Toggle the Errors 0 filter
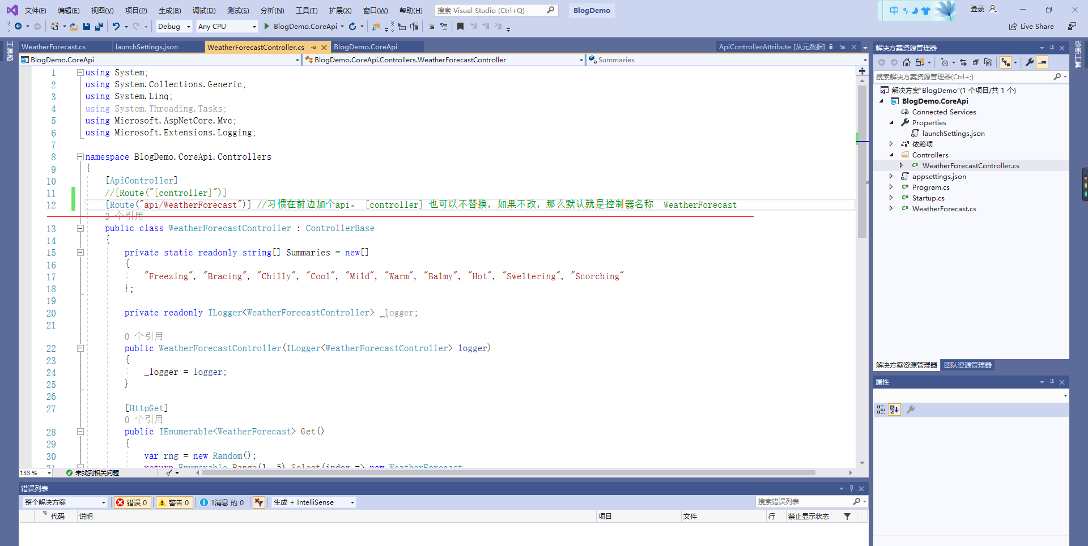 [x=133, y=502]
